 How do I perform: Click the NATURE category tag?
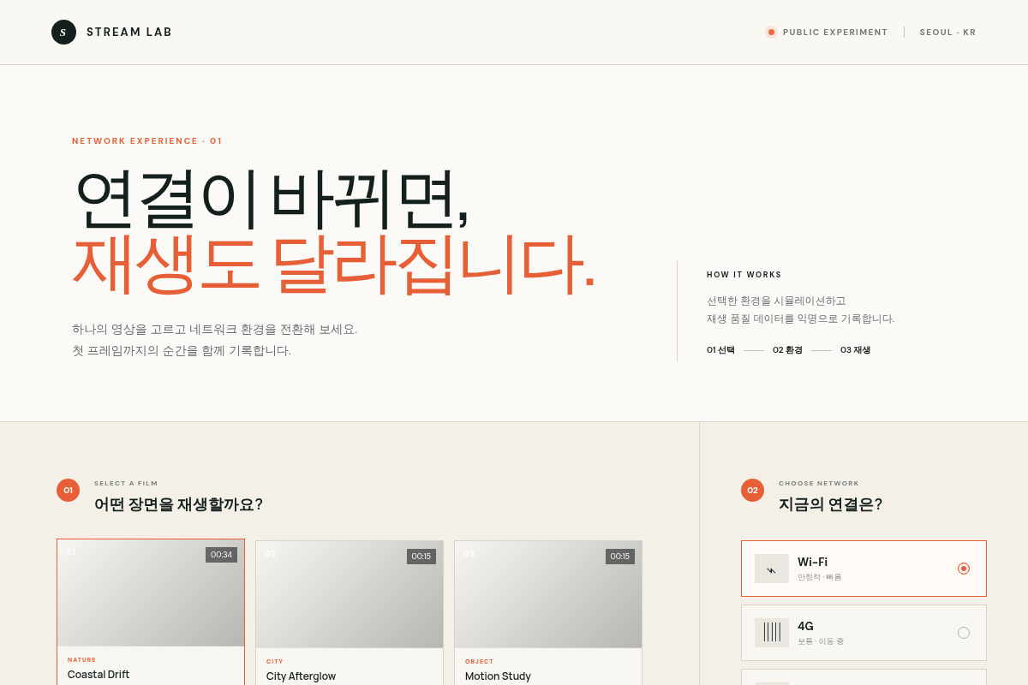pyautogui.click(x=82, y=659)
